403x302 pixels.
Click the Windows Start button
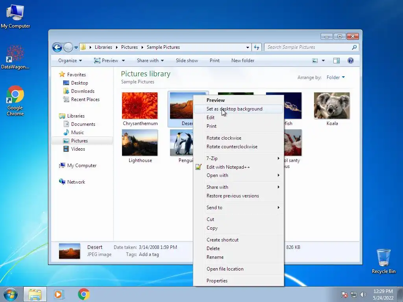click(10, 294)
